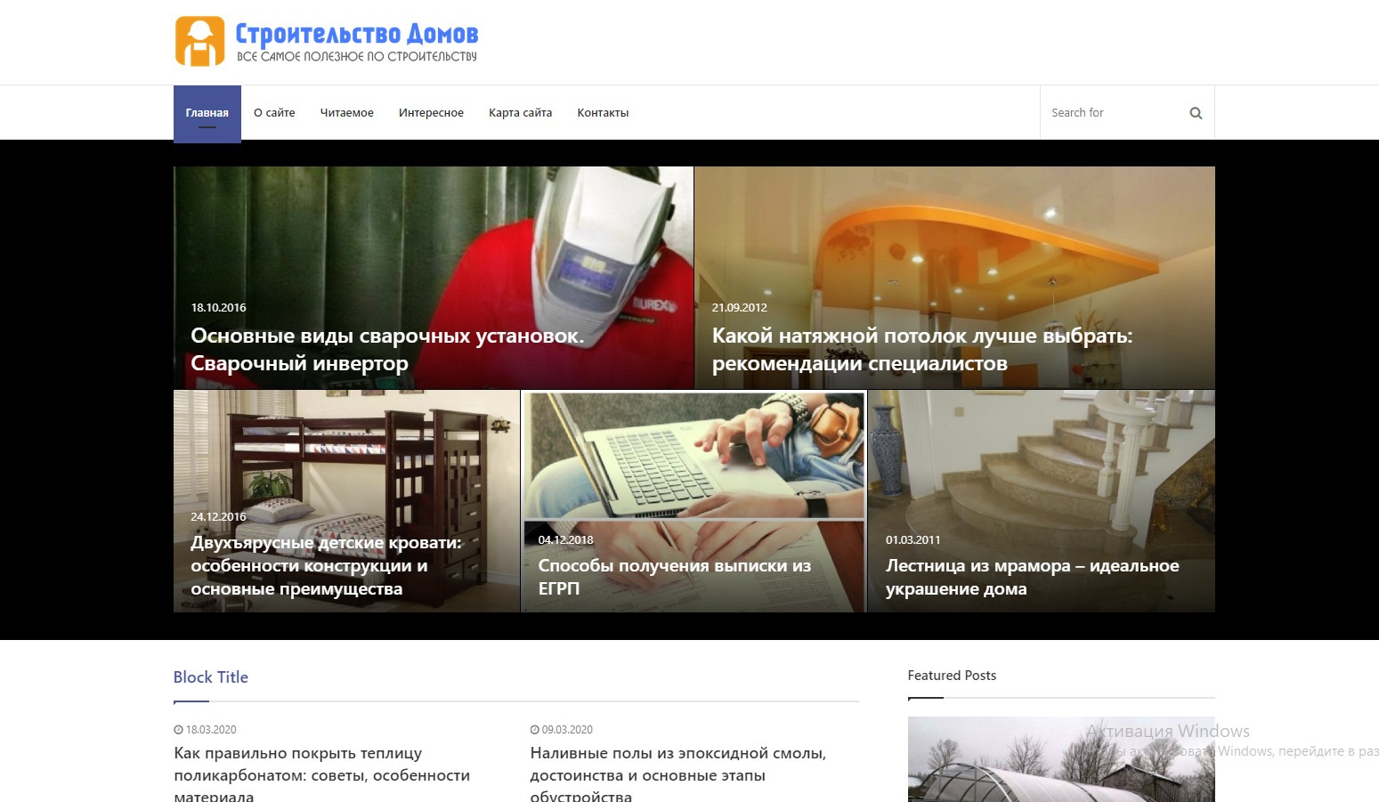Viewport: 1379px width, 802px height.
Task: Open the Главная menu item
Action: 207,113
